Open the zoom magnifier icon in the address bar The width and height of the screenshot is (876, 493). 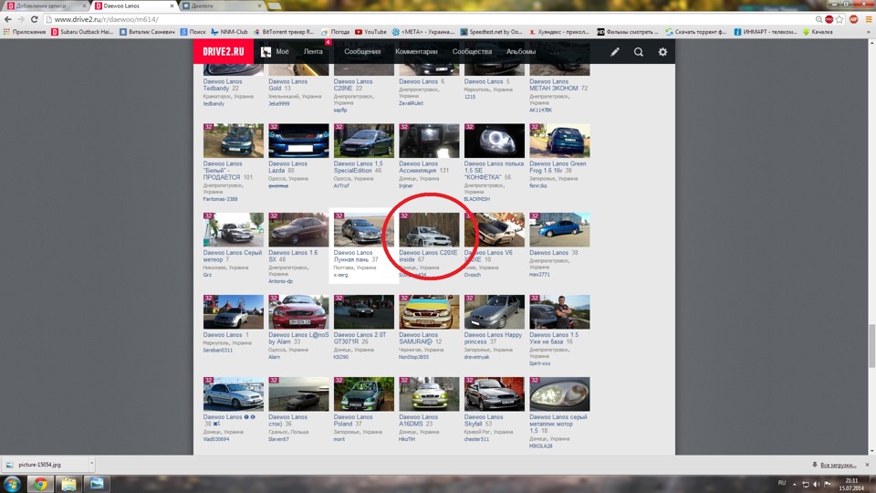[x=819, y=19]
